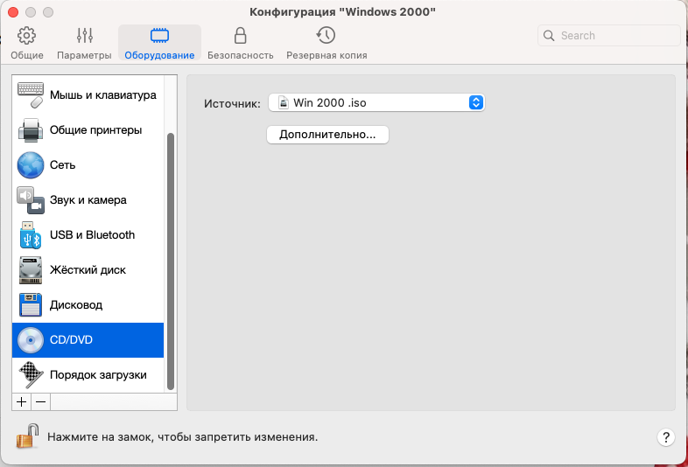
Task: Switch to the Безопасность tab
Action: click(240, 43)
